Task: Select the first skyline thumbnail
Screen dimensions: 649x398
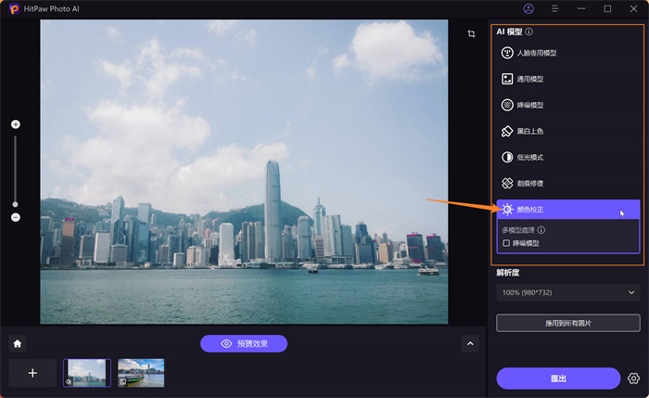Action: [87, 373]
